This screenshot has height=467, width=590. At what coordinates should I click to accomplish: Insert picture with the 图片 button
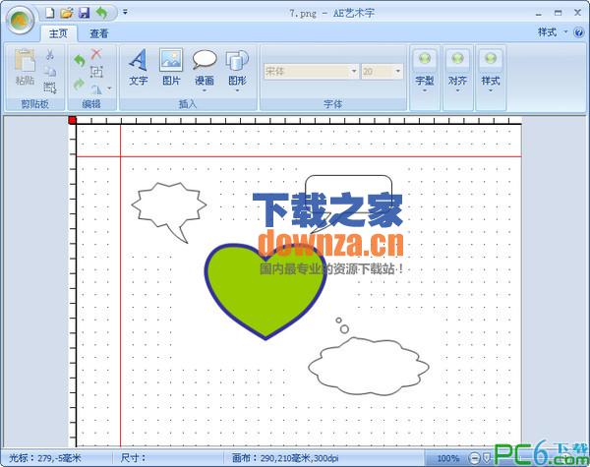click(171, 68)
